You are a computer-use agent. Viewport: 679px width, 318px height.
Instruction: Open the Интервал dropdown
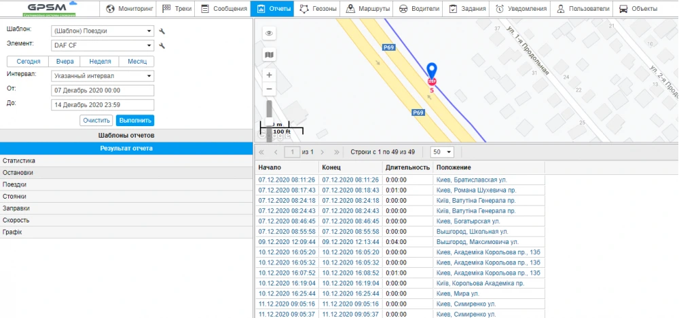[103, 76]
